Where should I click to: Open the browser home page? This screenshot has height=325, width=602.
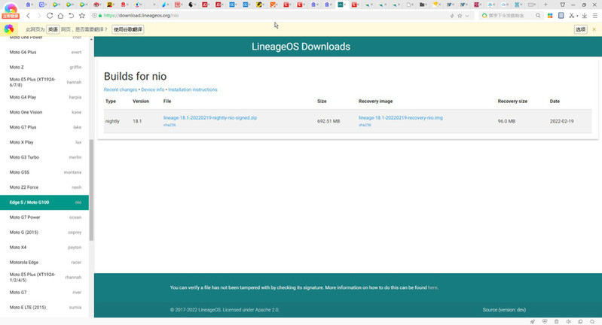pos(60,16)
